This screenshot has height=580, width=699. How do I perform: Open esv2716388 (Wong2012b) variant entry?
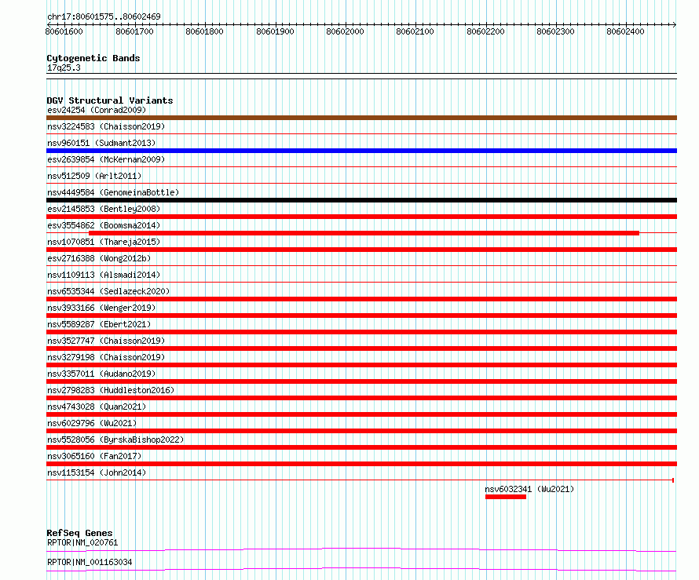click(99, 258)
